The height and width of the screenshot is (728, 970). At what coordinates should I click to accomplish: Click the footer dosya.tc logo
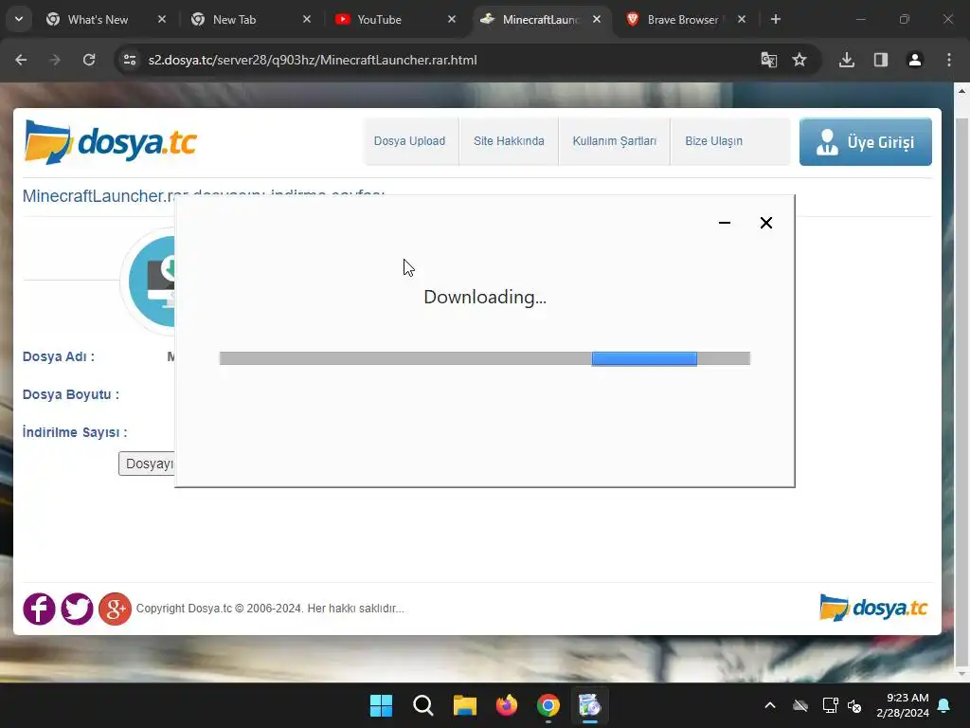pos(873,608)
